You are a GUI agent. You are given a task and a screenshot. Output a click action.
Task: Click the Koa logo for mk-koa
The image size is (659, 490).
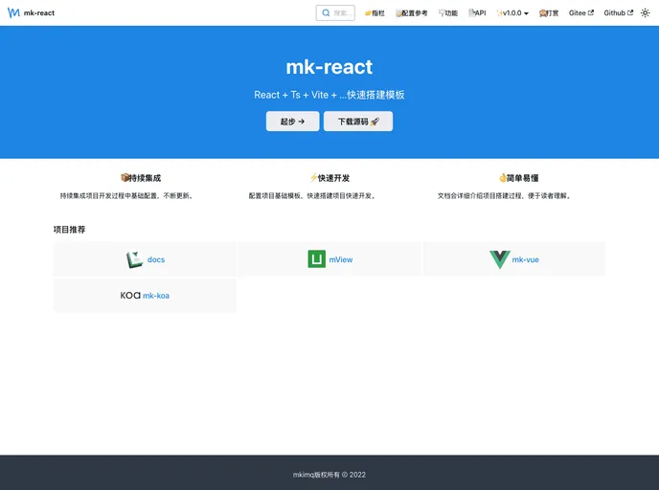click(130, 296)
